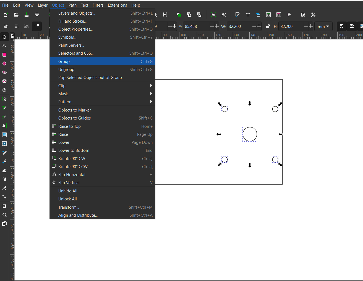Image resolution: width=363 pixels, height=281 pixels.
Task: Click the Ungroup icon in the toolbar
Action: click(224, 15)
